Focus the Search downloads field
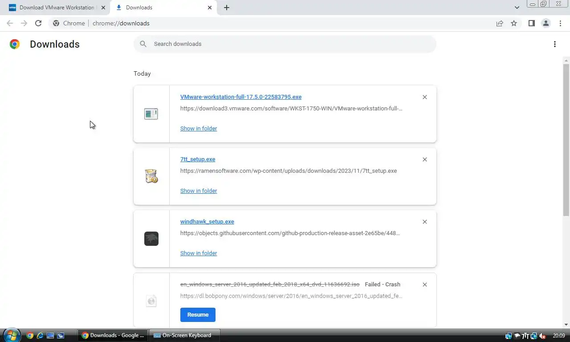The width and height of the screenshot is (570, 342). click(285, 44)
